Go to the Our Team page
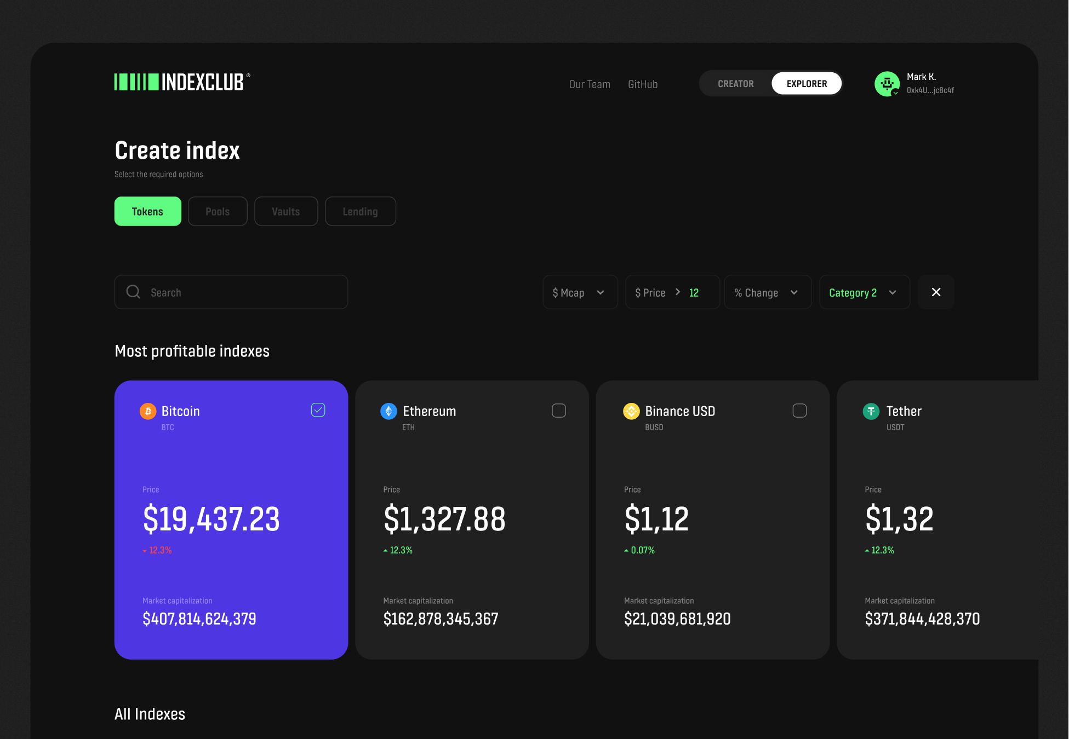 (x=589, y=84)
